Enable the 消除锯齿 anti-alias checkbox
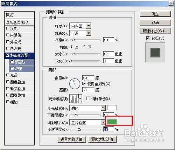Image resolution: width=175 pixels, height=150 pixels. click(88, 99)
